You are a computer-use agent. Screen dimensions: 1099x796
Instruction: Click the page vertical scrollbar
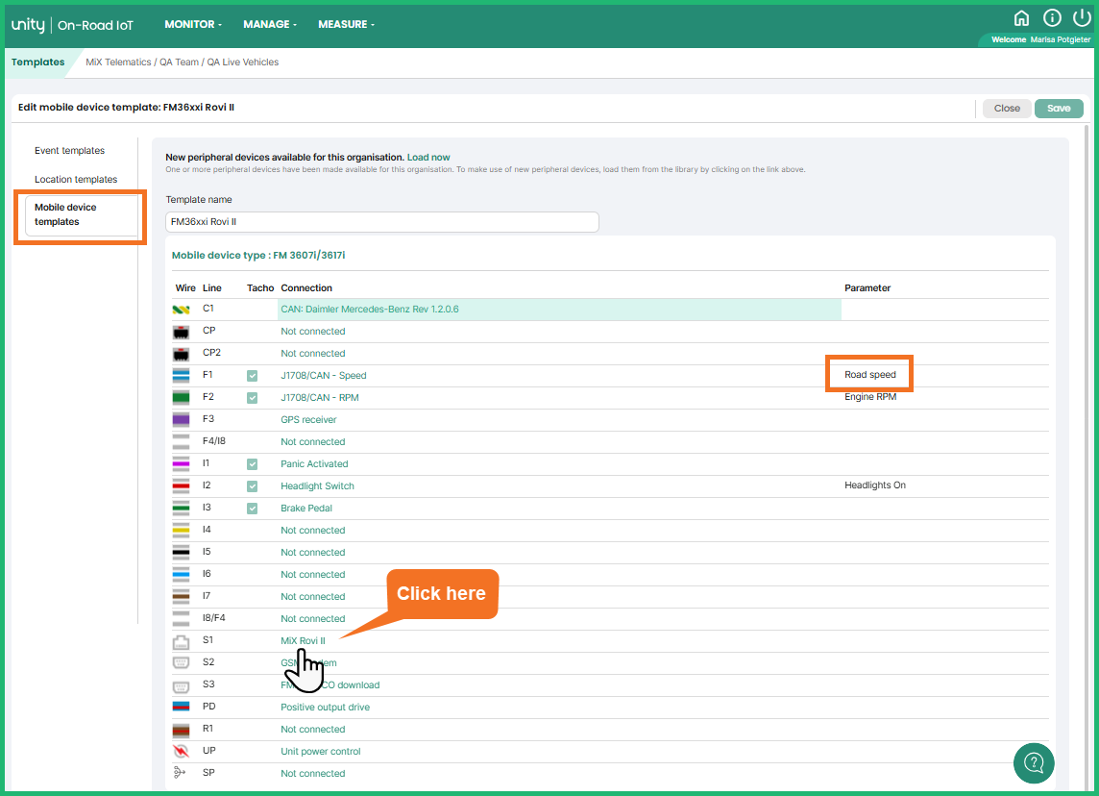[1087, 456]
